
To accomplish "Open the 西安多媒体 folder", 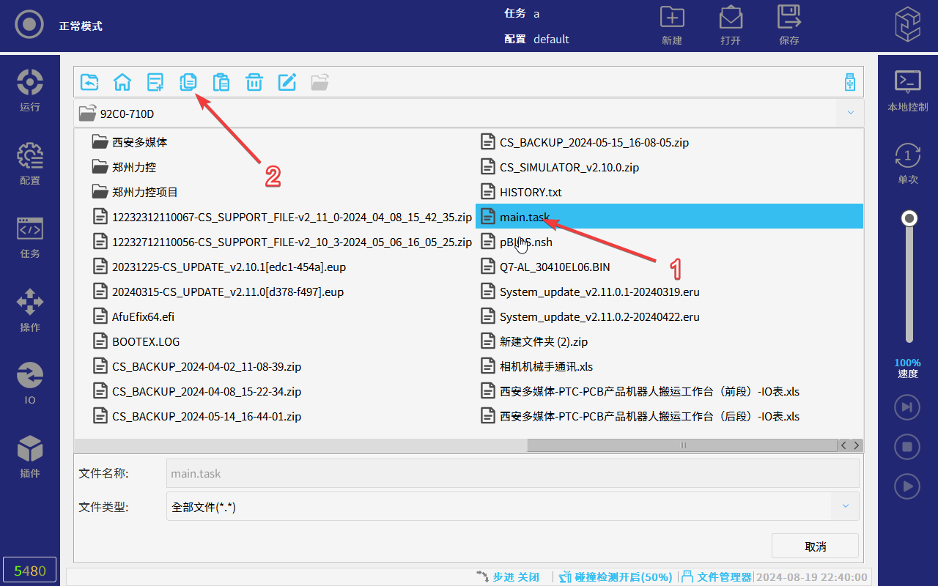I will tap(139, 142).
